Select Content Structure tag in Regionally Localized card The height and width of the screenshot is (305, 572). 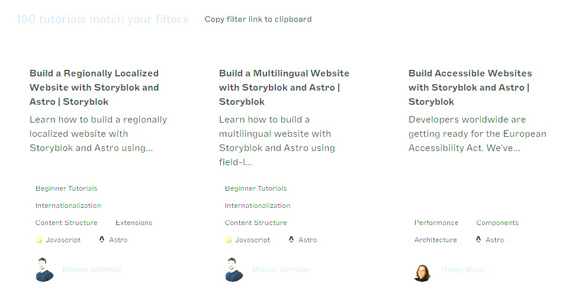66,223
